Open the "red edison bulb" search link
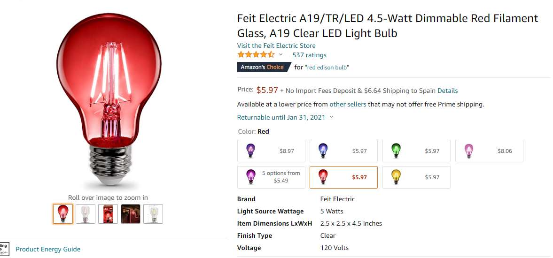Screen dimensions: 553x258 click(327, 67)
